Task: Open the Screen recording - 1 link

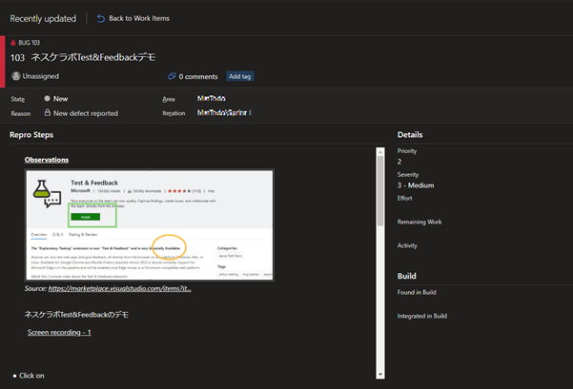Action: coord(59,332)
